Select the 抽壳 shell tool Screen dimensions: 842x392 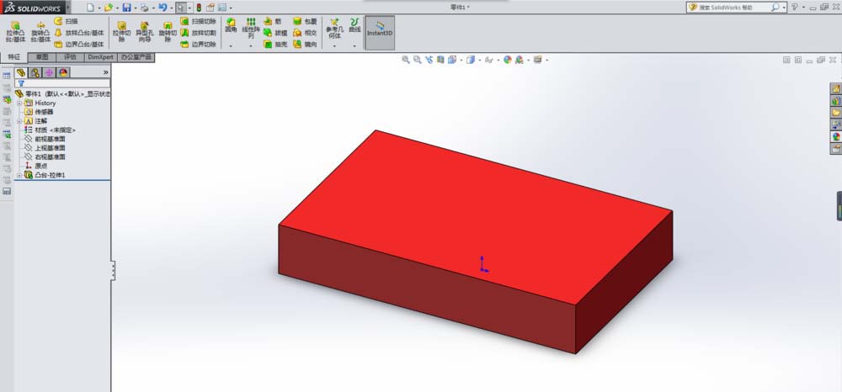click(275, 44)
